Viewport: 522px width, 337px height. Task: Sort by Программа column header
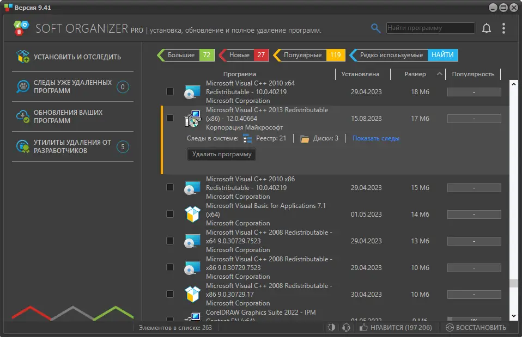pyautogui.click(x=239, y=74)
